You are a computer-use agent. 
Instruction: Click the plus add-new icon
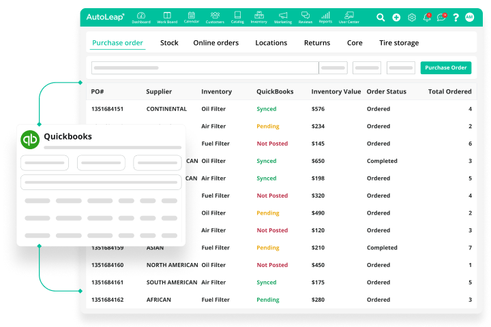tap(396, 18)
